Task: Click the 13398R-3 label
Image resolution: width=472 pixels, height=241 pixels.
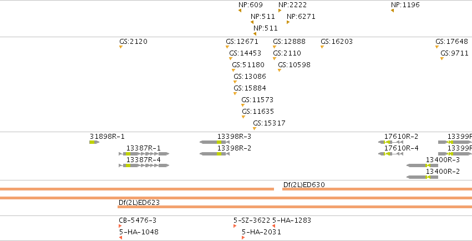Action: 234,137
